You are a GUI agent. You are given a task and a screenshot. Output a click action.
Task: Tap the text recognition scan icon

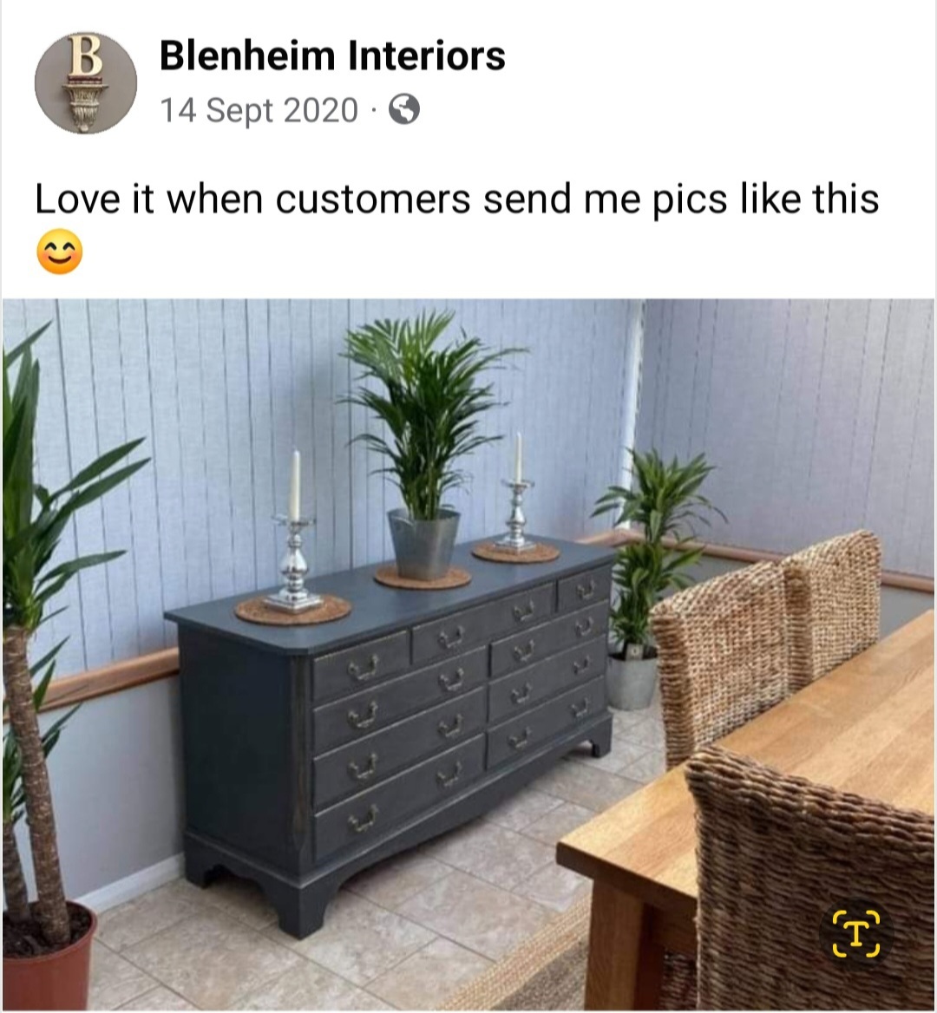point(855,933)
